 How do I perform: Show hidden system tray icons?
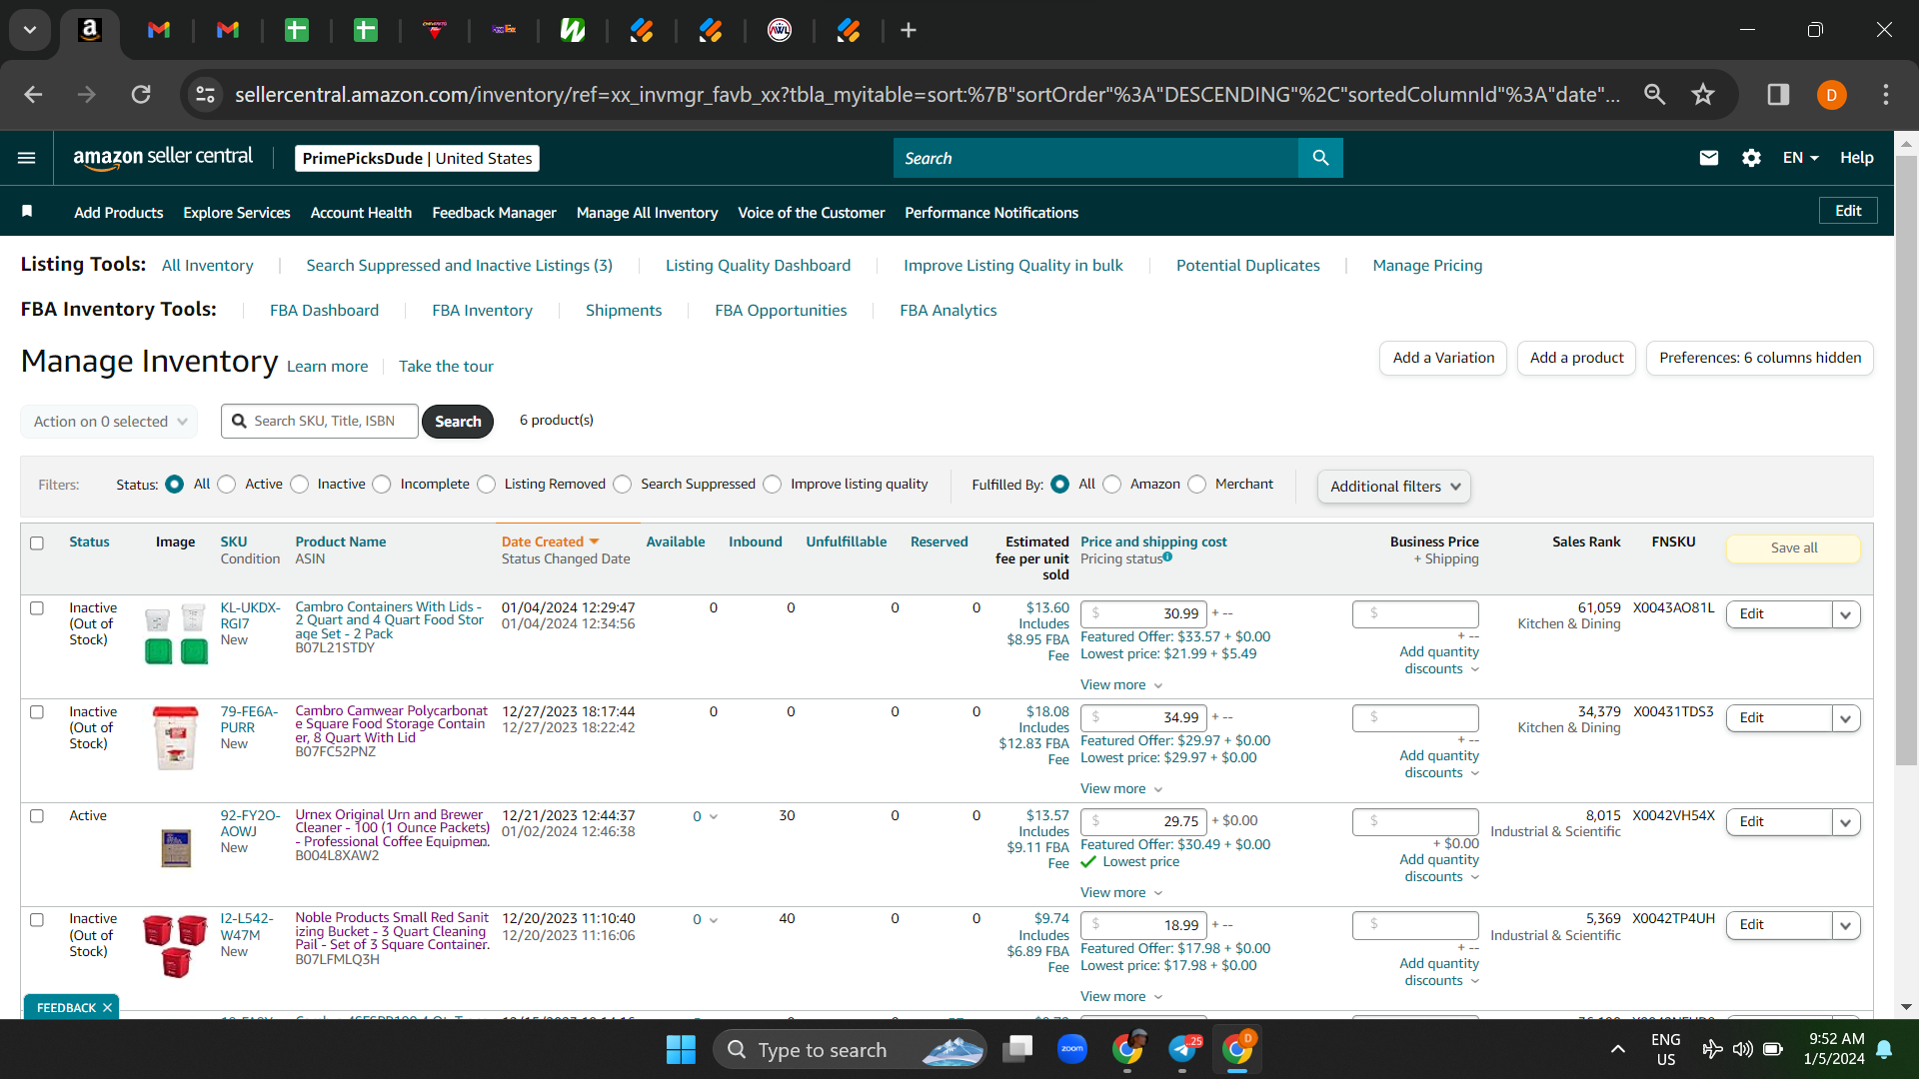(1617, 1049)
